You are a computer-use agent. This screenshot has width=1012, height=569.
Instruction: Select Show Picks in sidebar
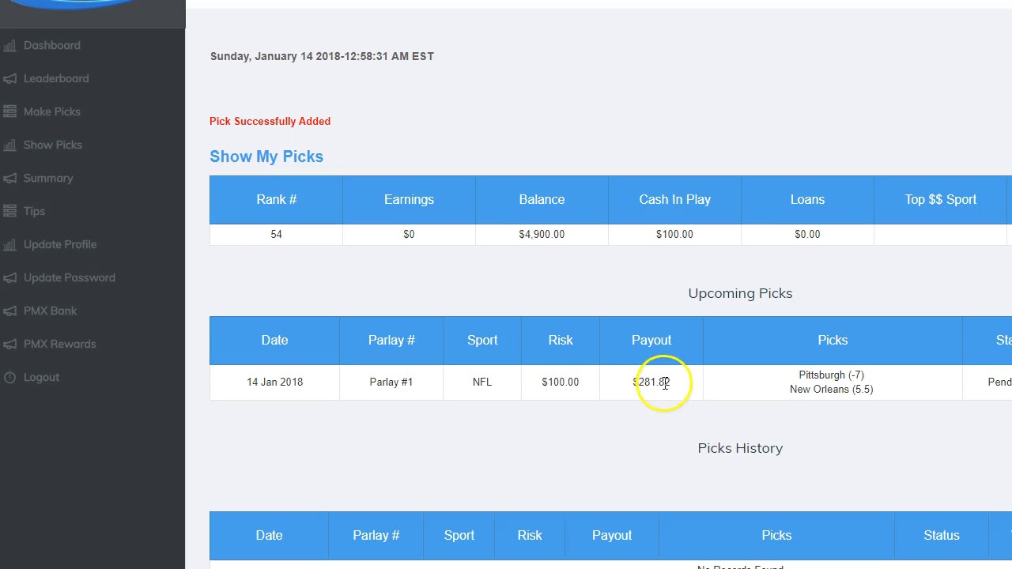[53, 145]
